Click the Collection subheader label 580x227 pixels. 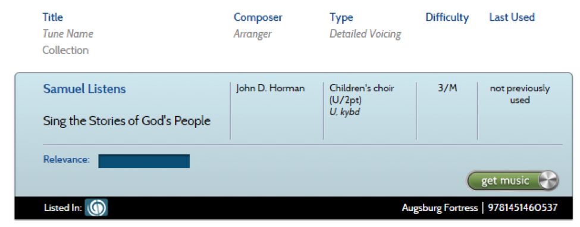65,50
